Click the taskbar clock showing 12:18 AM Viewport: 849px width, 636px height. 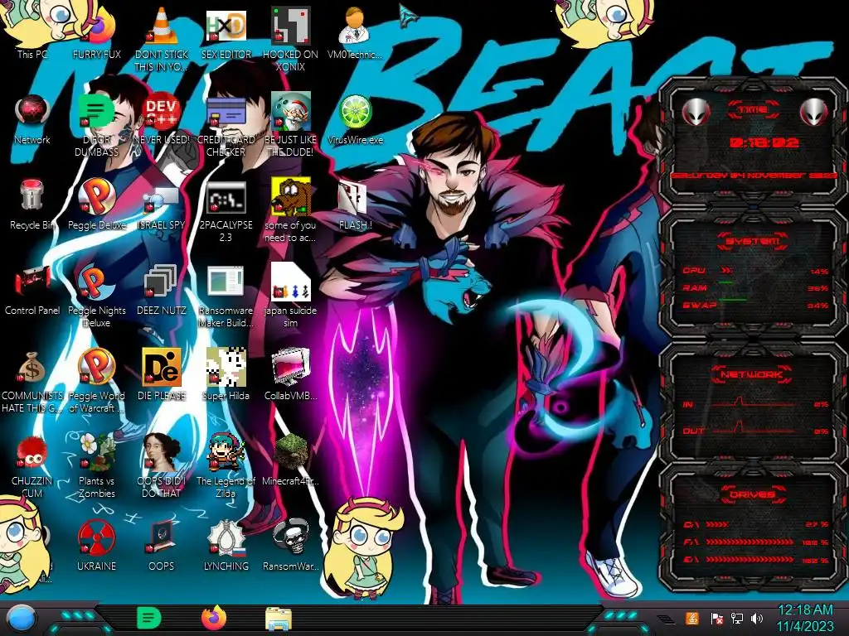[x=805, y=618]
